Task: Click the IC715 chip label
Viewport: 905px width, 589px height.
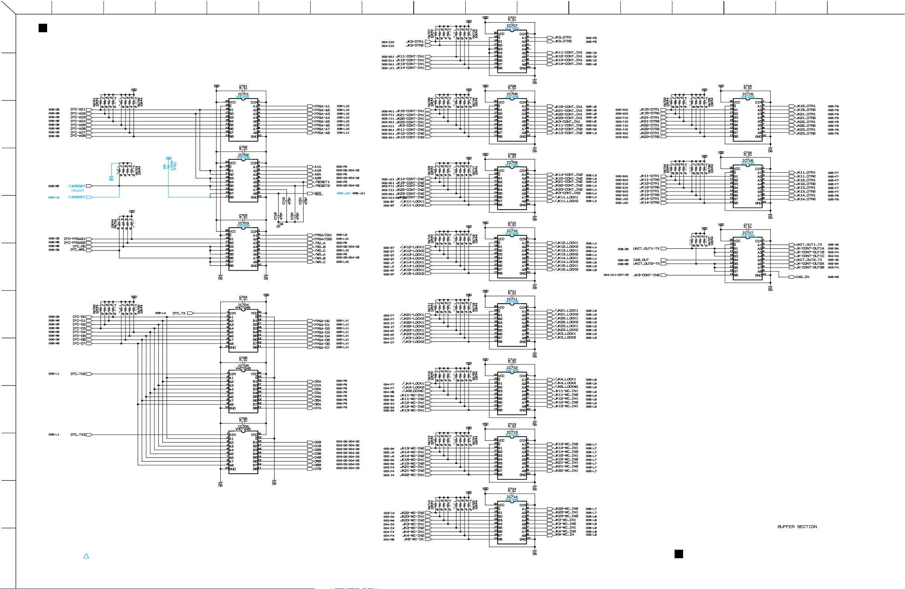Action: [748, 94]
